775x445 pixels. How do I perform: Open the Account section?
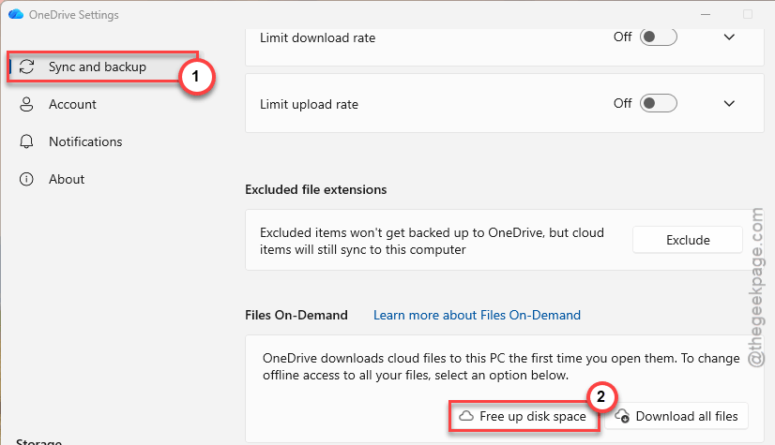point(72,104)
